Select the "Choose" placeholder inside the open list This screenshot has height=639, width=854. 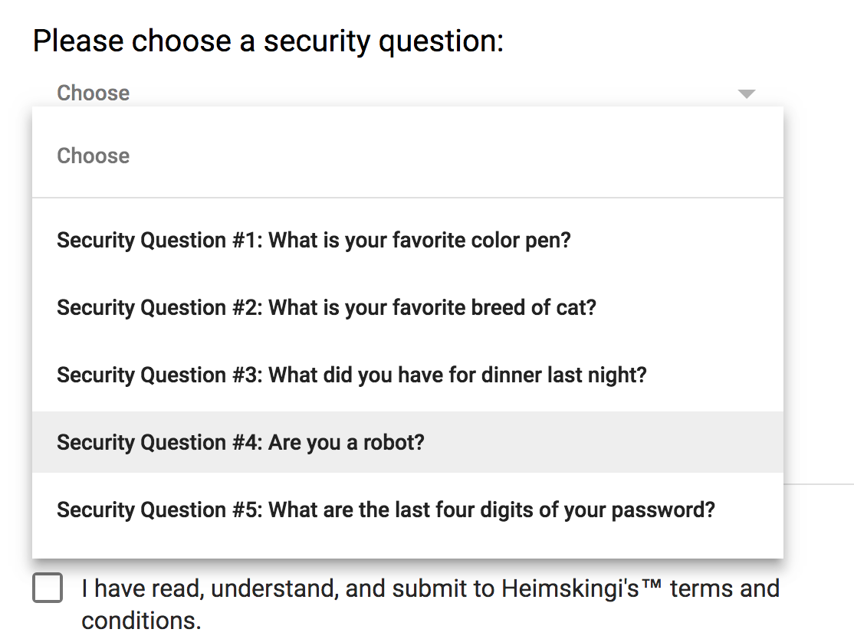[x=94, y=156]
